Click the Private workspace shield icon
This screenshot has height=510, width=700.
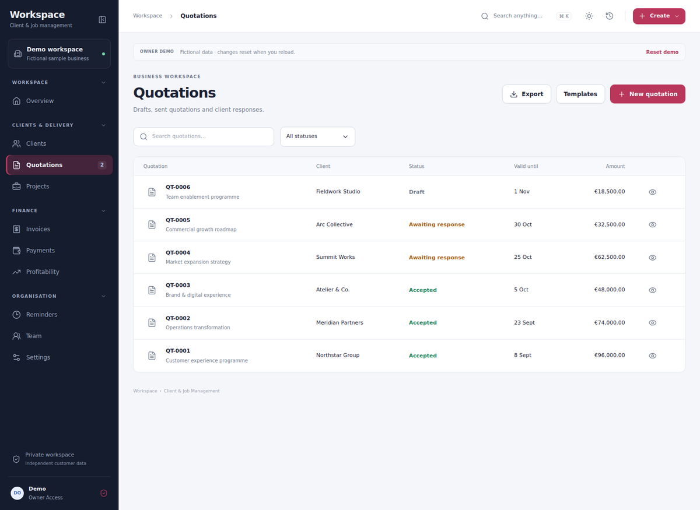16,459
